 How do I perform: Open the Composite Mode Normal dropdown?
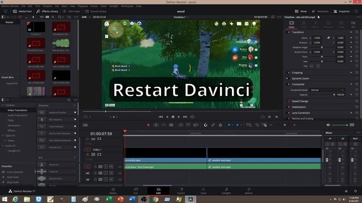(327, 90)
